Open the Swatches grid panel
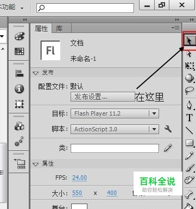The width and height of the screenshot is (196, 209). 19,52
